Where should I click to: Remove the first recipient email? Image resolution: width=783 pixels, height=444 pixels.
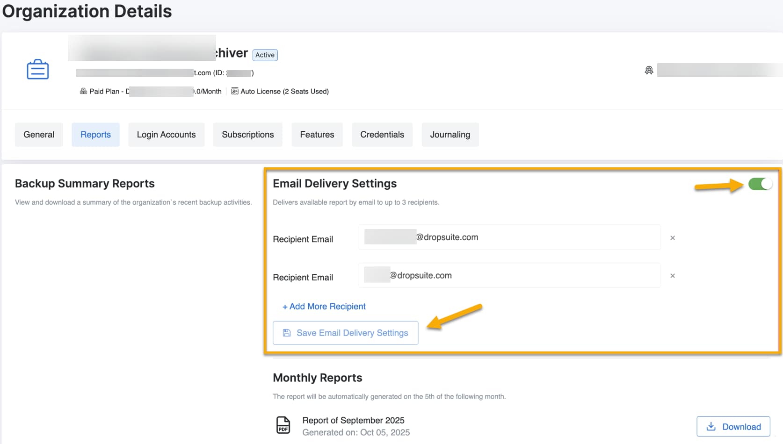pyautogui.click(x=672, y=238)
